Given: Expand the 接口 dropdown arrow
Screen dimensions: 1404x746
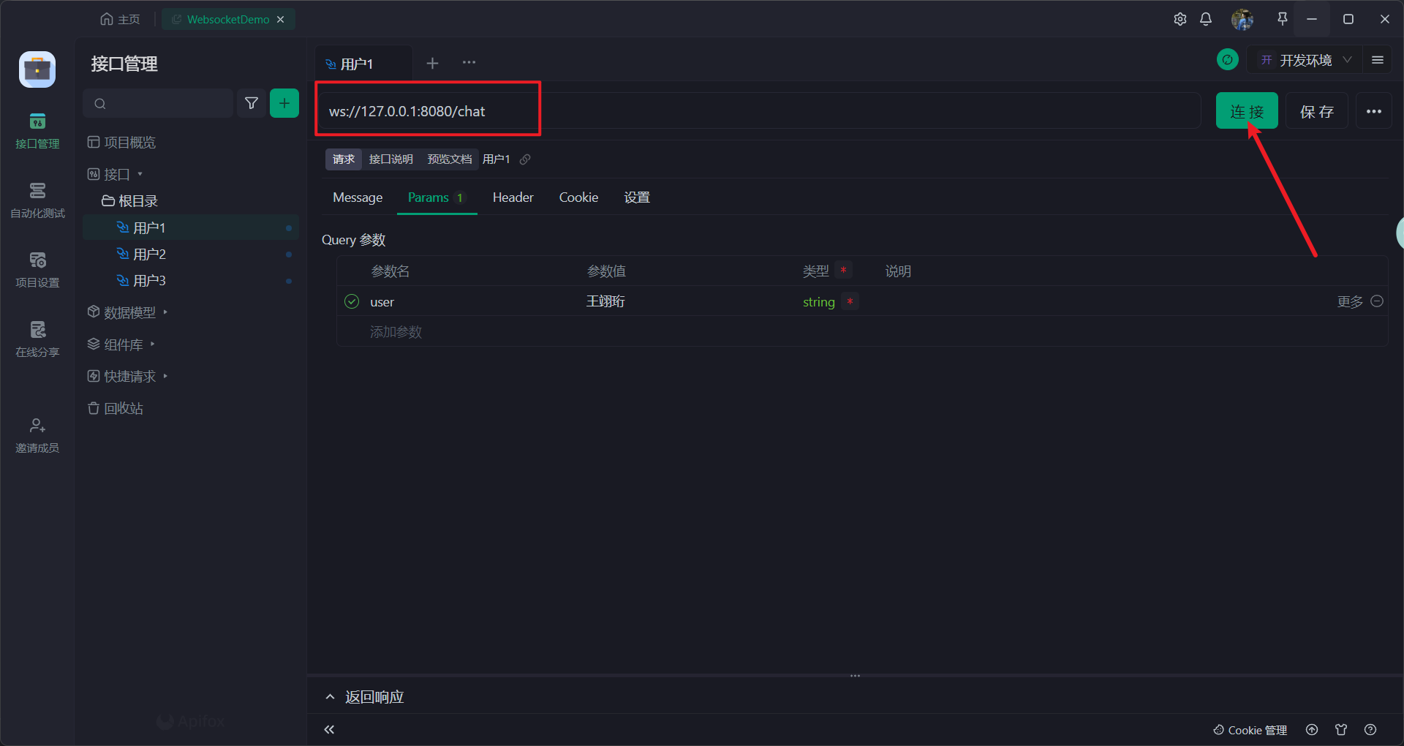Looking at the screenshot, I should tap(140, 174).
